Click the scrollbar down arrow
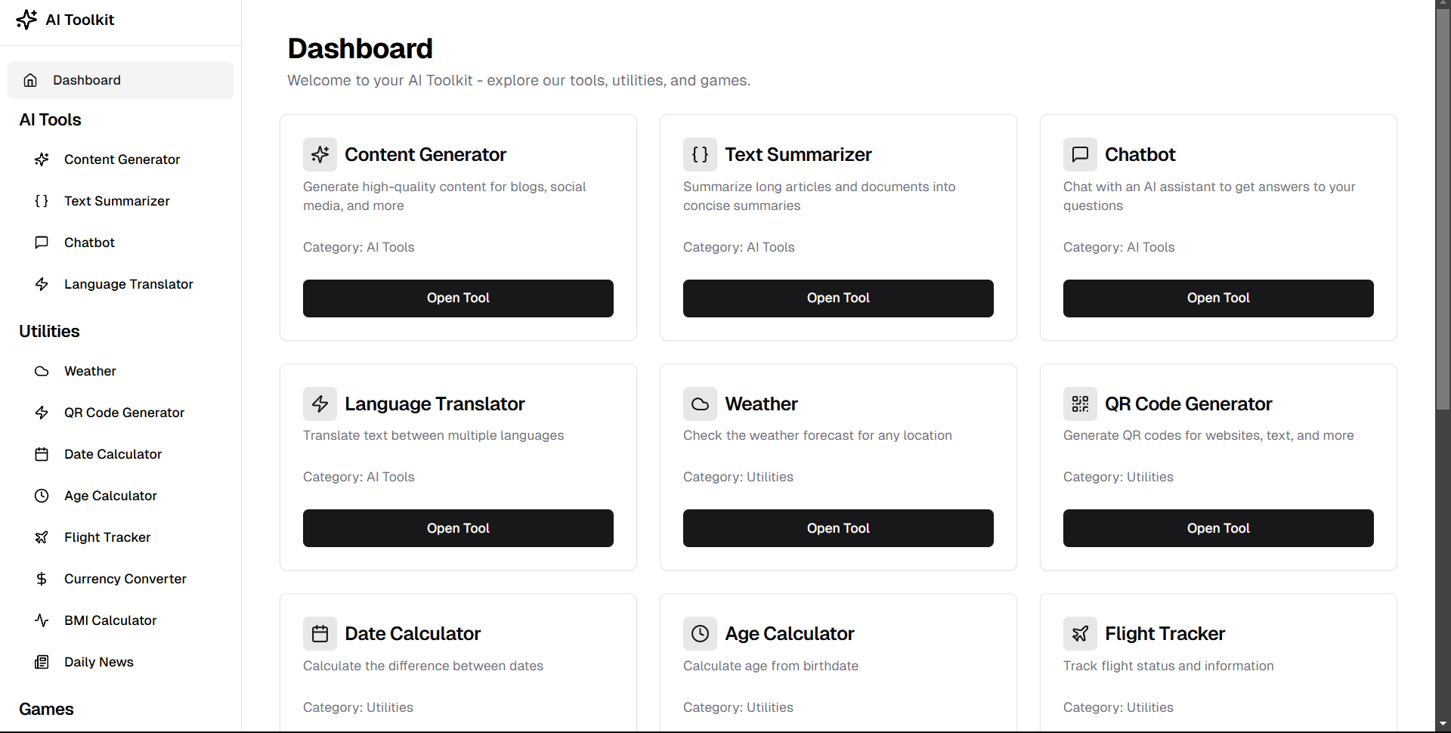The width and height of the screenshot is (1451, 733). tap(1443, 724)
